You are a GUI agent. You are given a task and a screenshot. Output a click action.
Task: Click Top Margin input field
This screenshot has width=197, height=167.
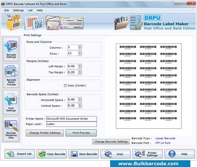pos(73,72)
